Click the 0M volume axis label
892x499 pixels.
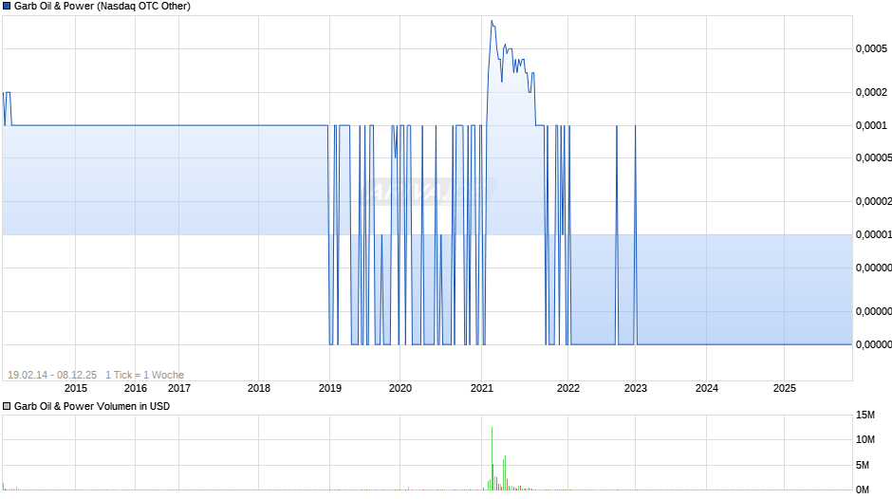(863, 490)
